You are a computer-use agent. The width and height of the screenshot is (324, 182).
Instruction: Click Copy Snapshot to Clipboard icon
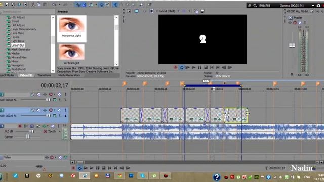pyautogui.click(x=196, y=11)
